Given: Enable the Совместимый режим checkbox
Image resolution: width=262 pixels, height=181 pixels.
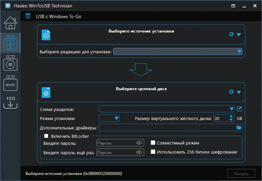Looking at the screenshot, I should (x=153, y=143).
